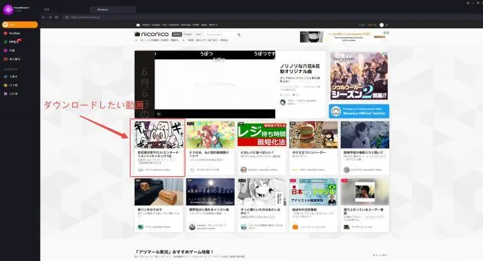Screen dimensions: 483x261
Task: Click uploader avatar under moonlit video card
Action: click(192, 227)
